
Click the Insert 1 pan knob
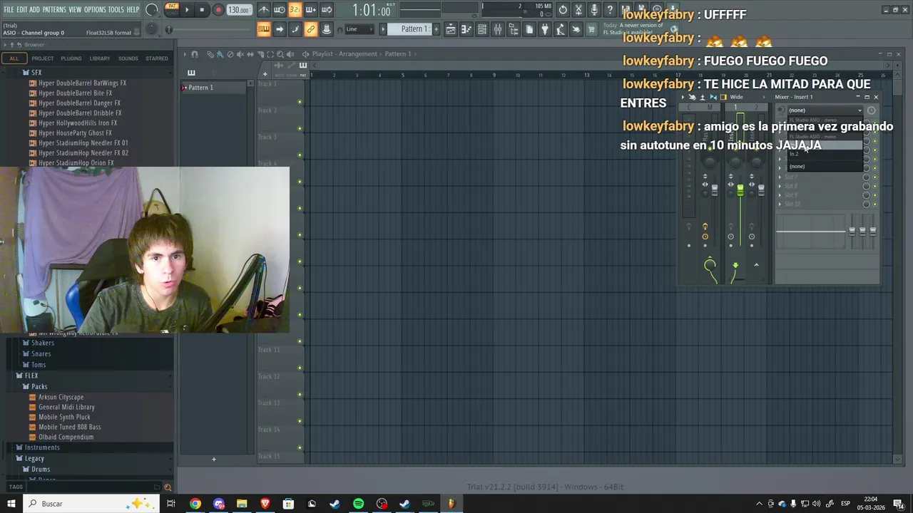pyautogui.click(x=735, y=163)
